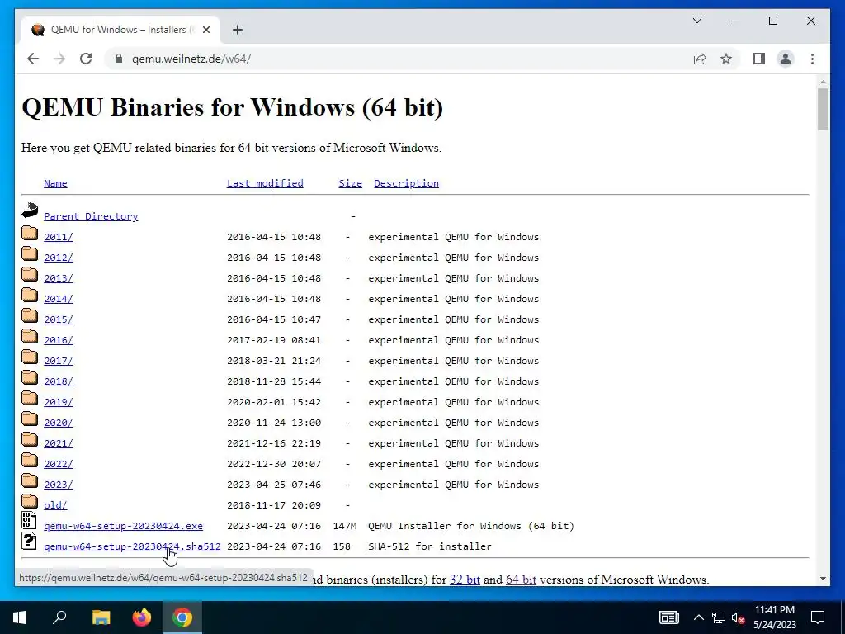Click the browser Forward arrow

pos(59,59)
